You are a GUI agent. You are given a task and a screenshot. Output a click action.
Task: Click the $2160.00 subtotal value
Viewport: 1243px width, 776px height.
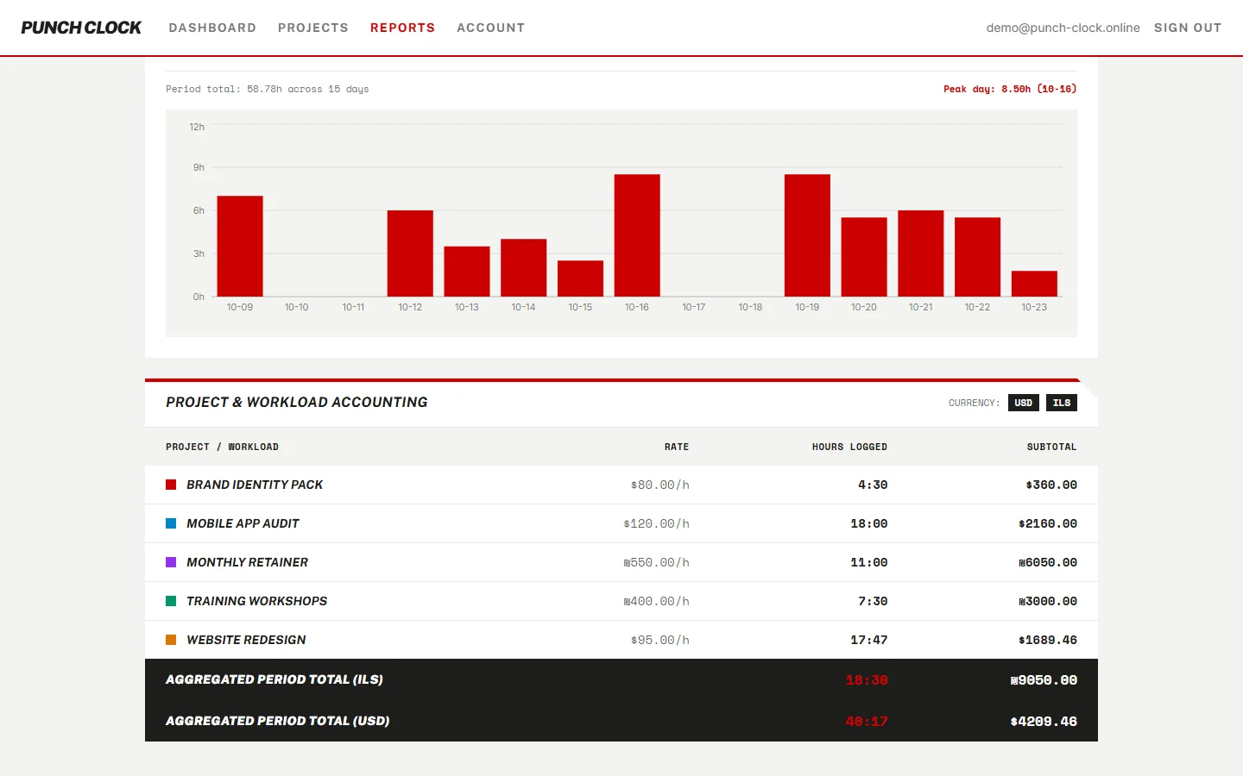click(x=1048, y=523)
